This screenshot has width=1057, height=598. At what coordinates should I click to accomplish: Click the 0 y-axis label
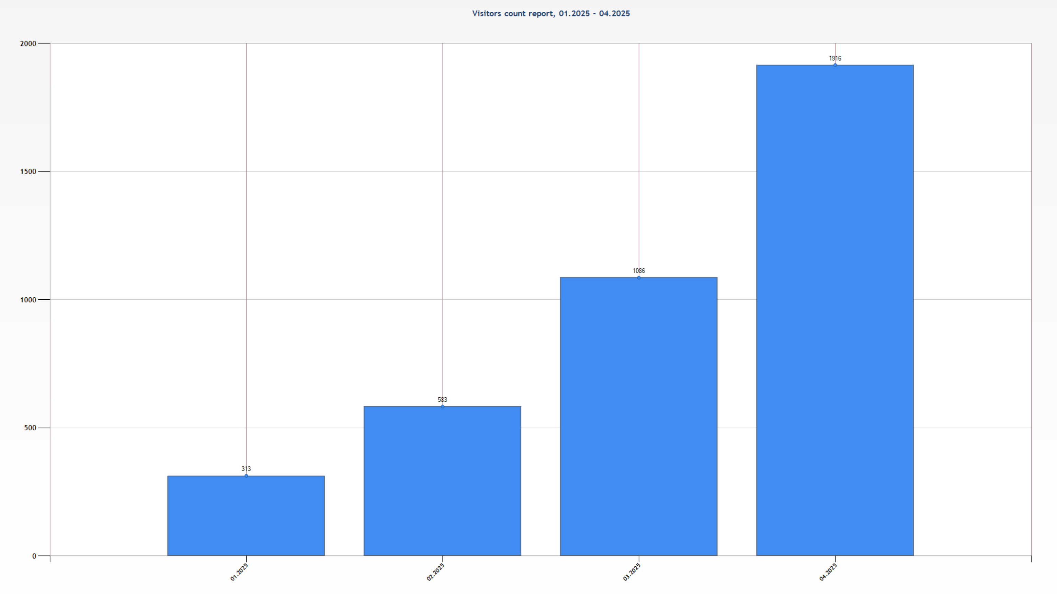click(x=34, y=556)
